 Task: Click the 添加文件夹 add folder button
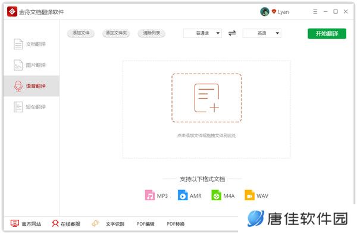click(x=116, y=33)
